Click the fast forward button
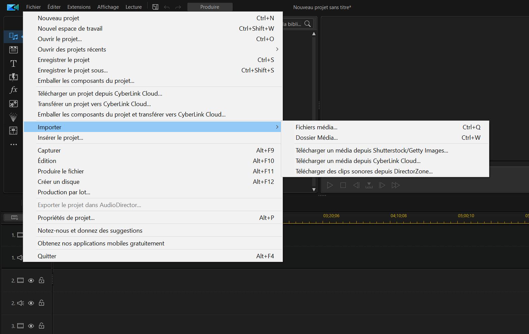 (396, 185)
